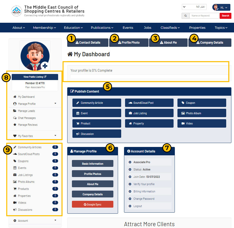
Task: Go to Jobs in the navigation bar
Action: click(x=147, y=28)
